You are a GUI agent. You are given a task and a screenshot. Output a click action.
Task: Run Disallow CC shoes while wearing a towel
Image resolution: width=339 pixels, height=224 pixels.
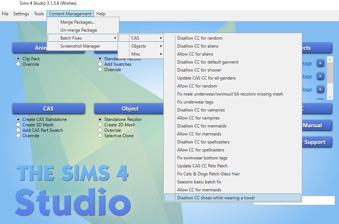click(x=233, y=197)
